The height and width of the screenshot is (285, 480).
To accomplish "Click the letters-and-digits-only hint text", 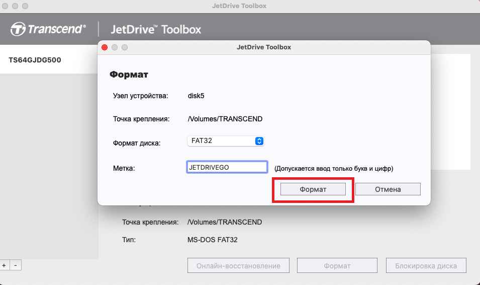I will coord(334,168).
